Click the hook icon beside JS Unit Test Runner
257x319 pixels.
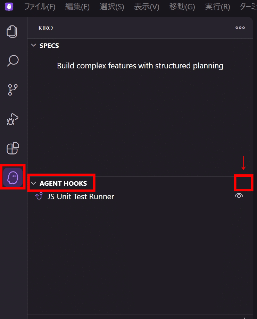39,196
